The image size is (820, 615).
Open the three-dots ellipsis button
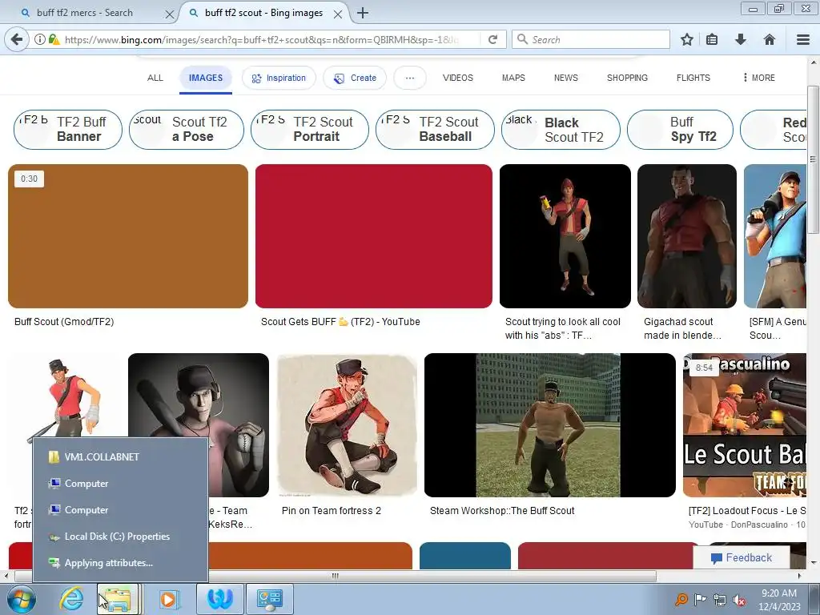pos(410,78)
